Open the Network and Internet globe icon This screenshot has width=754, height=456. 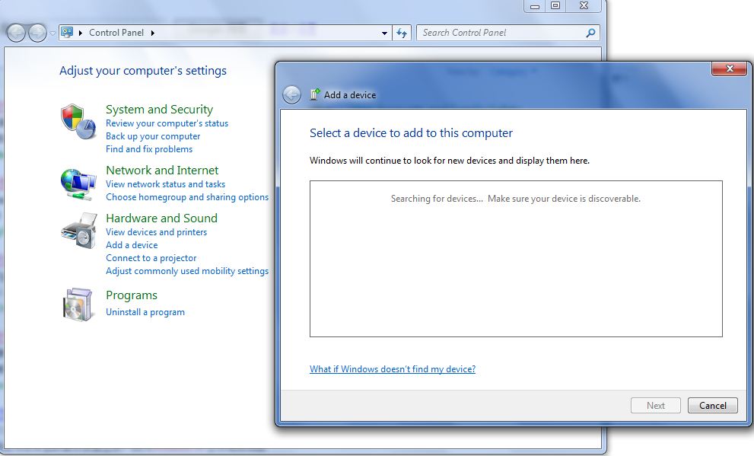78,183
